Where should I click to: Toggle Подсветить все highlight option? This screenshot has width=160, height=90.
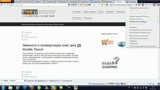click(x=53, y=81)
